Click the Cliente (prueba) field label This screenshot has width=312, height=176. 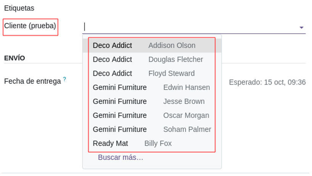click(30, 26)
